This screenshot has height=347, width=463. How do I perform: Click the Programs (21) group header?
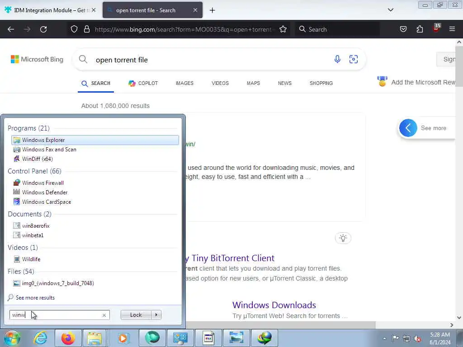(x=28, y=128)
